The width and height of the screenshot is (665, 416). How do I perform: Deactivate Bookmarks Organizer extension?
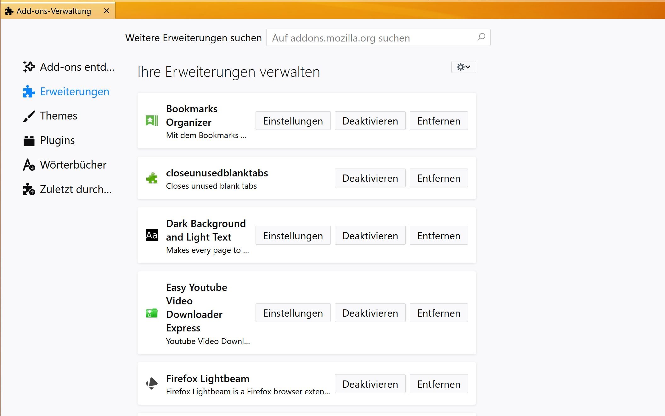370,121
